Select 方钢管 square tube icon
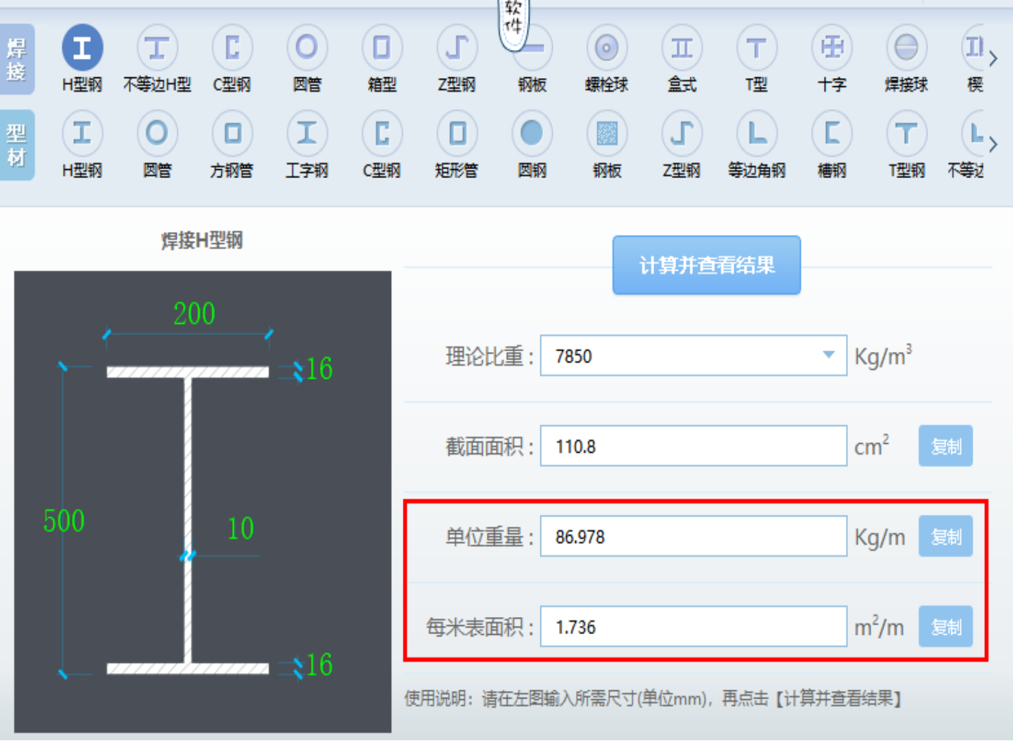1013x741 pixels. (x=232, y=134)
